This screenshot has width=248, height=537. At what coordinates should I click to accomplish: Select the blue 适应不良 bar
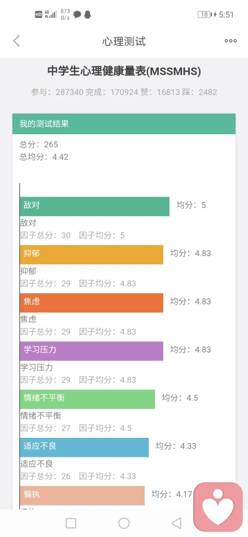(84, 447)
